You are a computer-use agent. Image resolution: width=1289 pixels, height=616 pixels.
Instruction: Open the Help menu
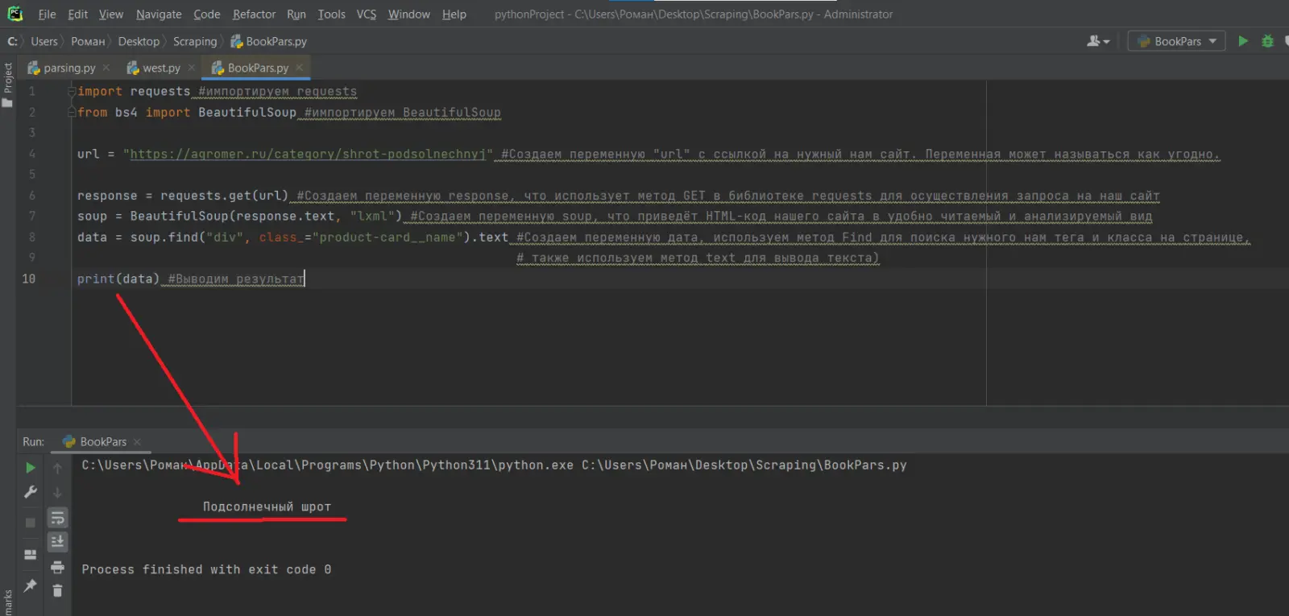[454, 14]
